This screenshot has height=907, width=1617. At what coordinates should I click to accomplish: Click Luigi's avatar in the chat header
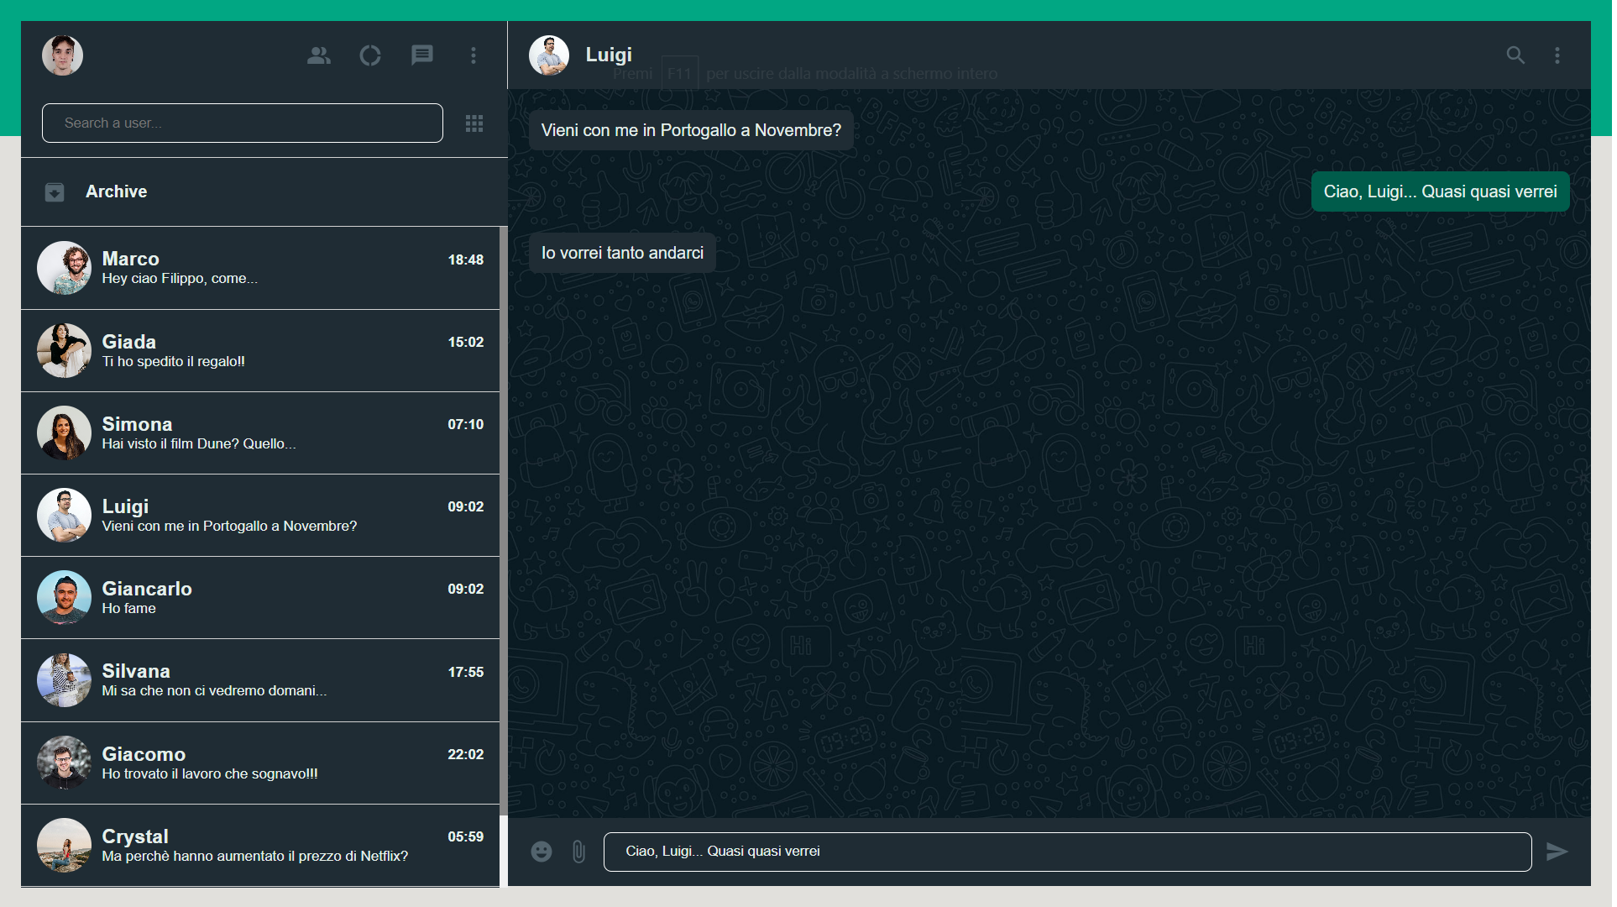(549, 55)
